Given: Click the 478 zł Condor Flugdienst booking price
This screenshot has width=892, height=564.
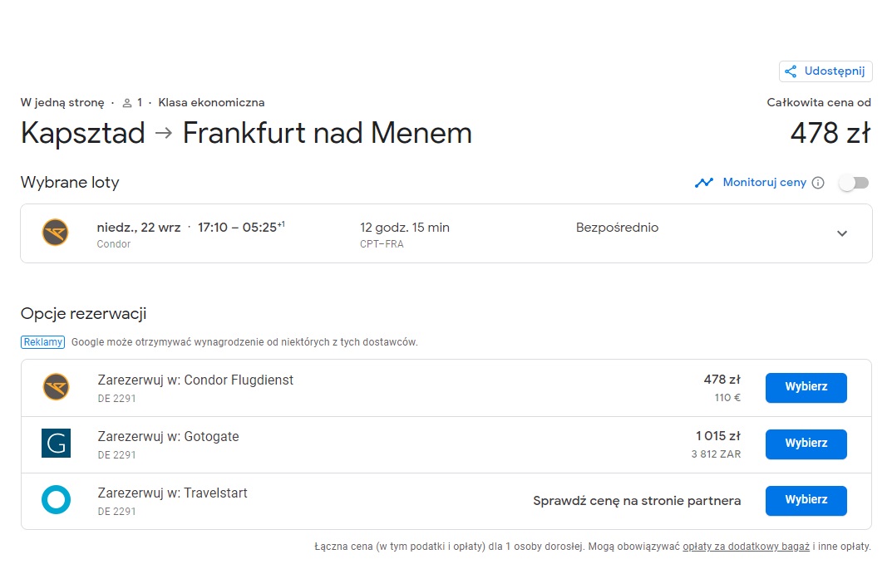Looking at the screenshot, I should (722, 380).
